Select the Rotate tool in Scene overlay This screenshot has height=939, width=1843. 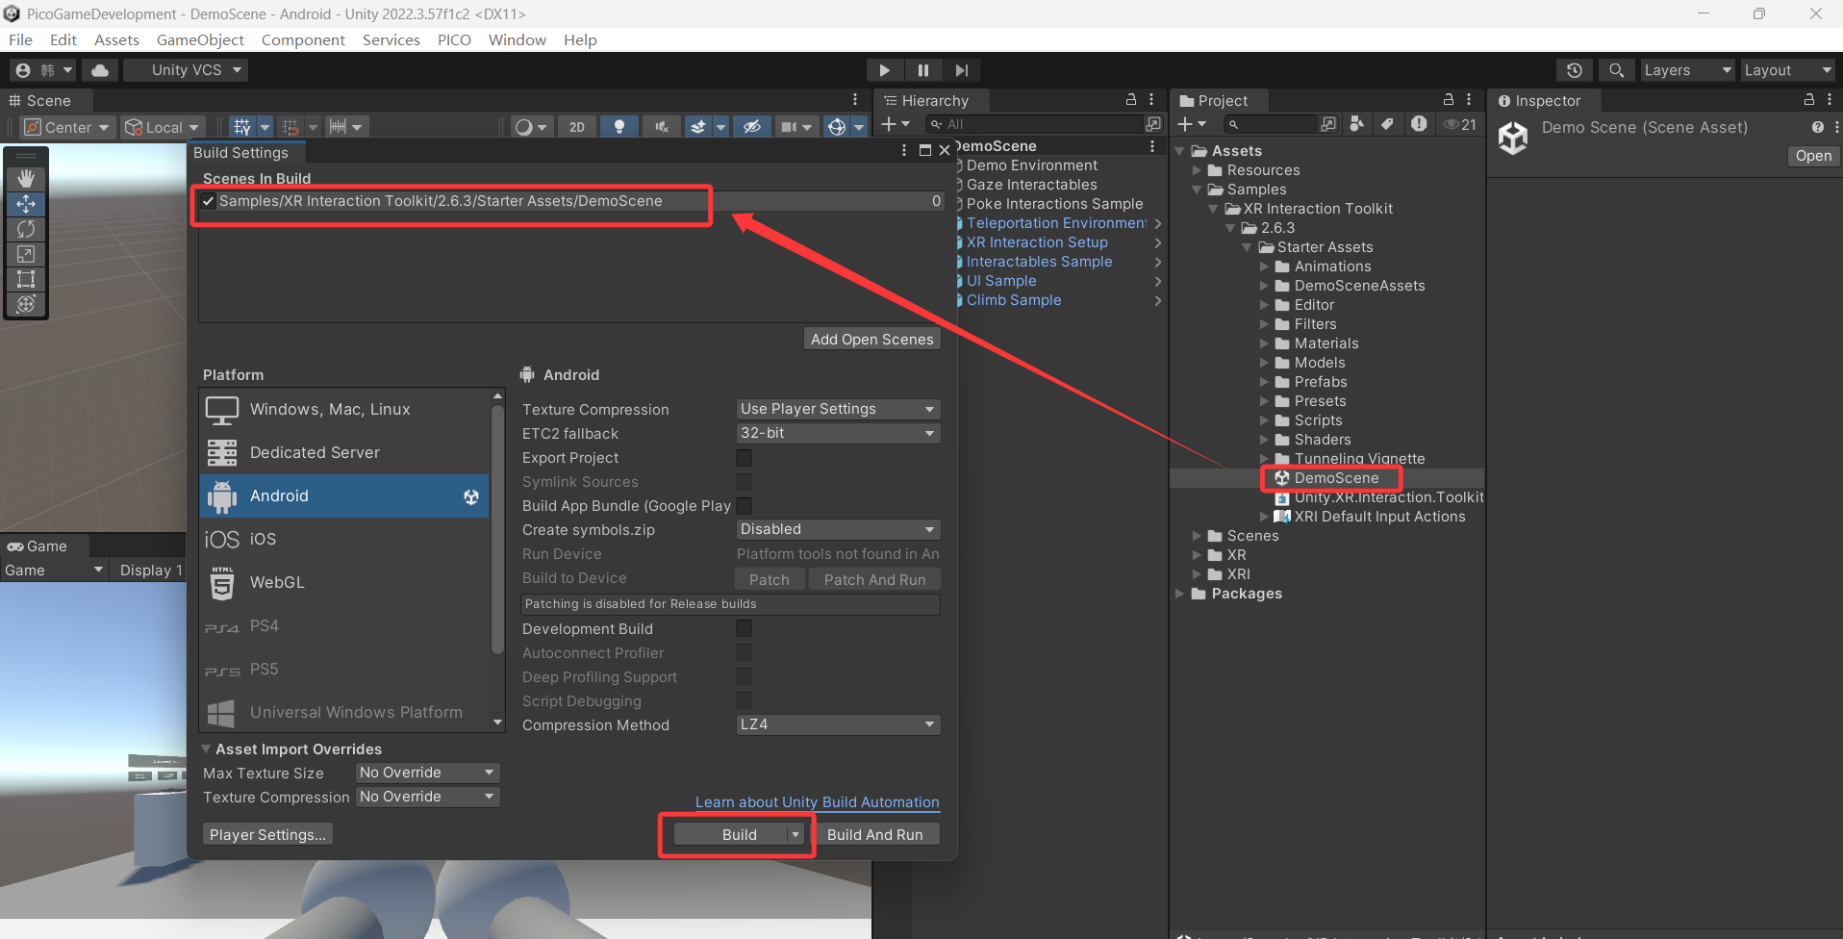coord(26,229)
